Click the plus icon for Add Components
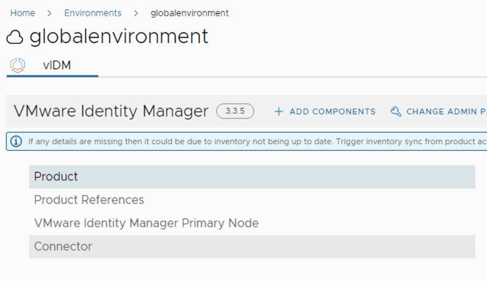This screenshot has width=487, height=281. point(279,112)
